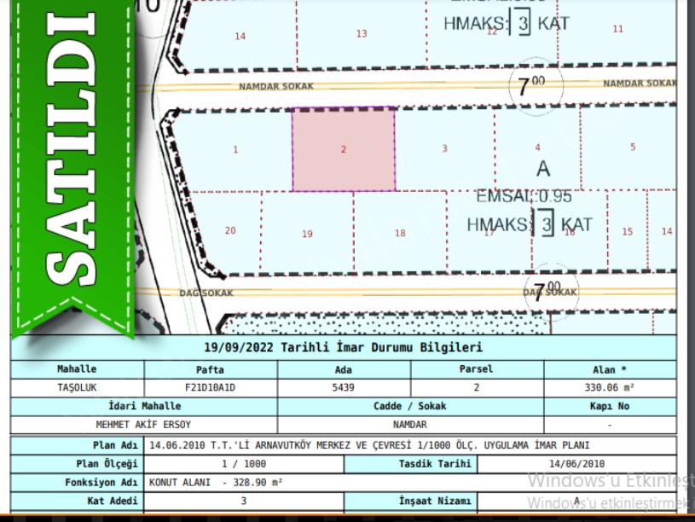Select parcel 13 above Namdar Sokak
This screenshot has width=695, height=522.
[362, 34]
